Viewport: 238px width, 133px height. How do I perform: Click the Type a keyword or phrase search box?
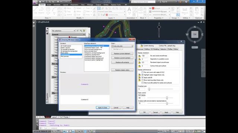[143, 2]
